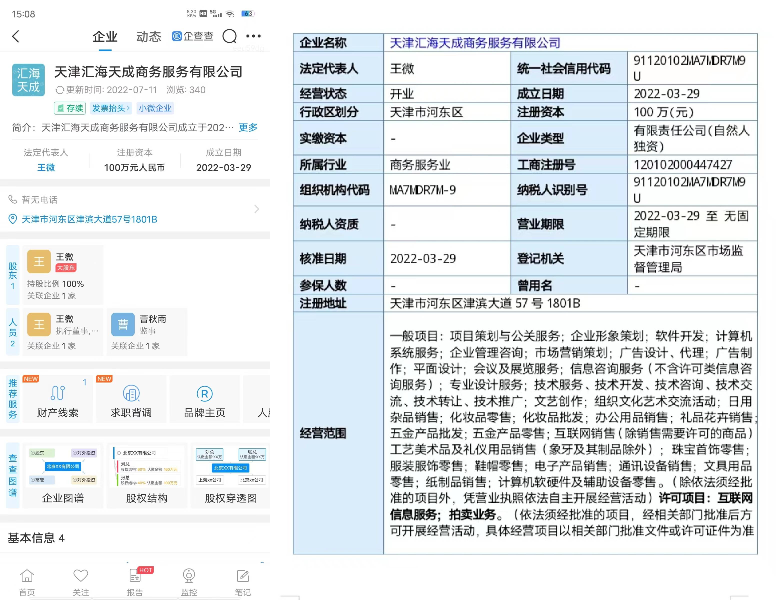Tap the refresh update-time icon
The image size is (776, 600).
[60, 90]
